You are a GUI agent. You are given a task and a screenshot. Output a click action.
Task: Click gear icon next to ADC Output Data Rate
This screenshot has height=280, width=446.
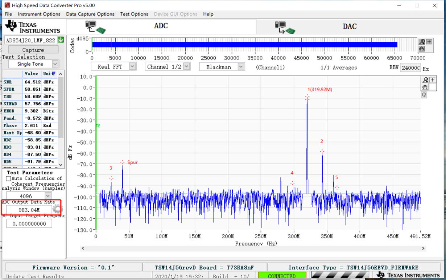pos(57,209)
